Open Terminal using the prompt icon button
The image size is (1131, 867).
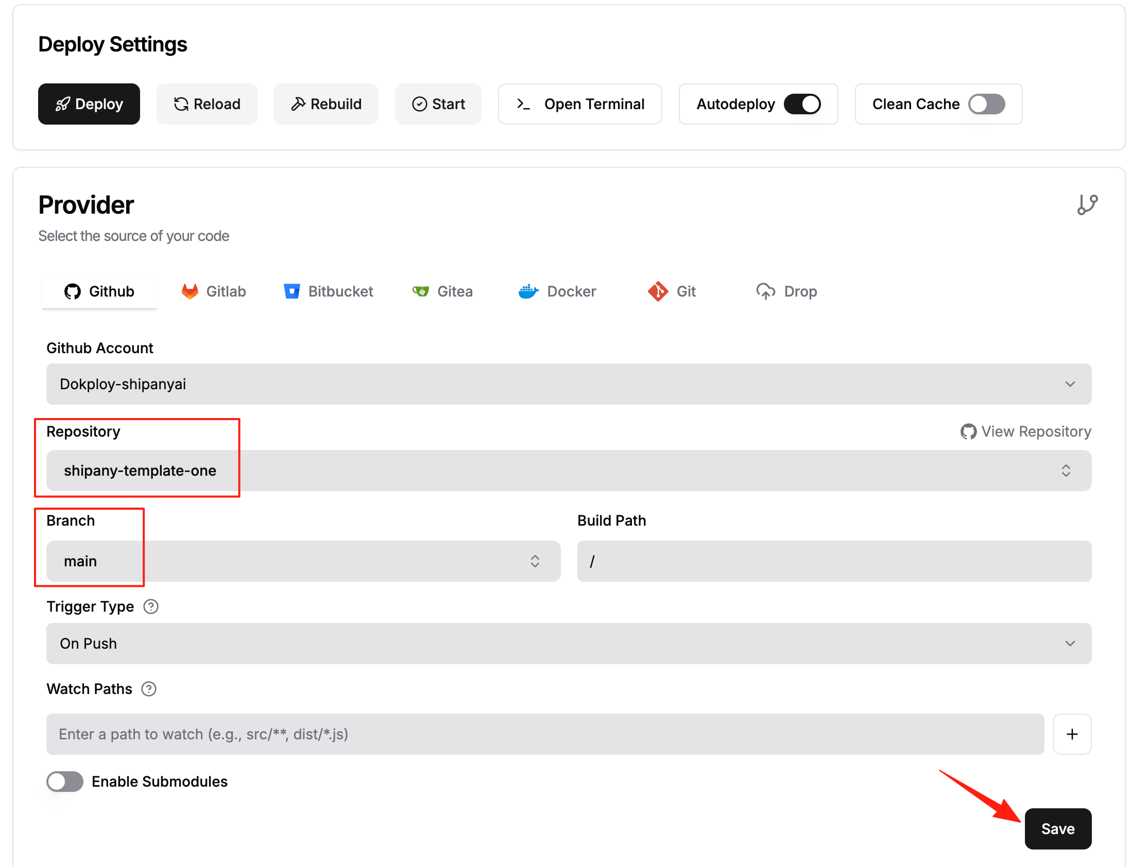pyautogui.click(x=579, y=104)
